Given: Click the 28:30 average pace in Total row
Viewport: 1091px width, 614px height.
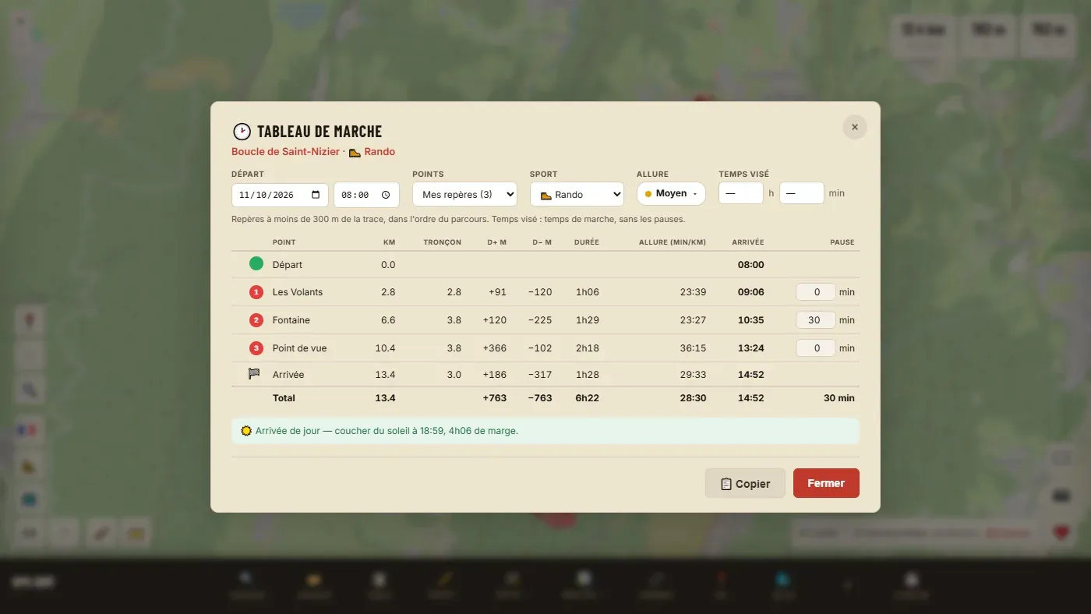Looking at the screenshot, I should coord(694,398).
